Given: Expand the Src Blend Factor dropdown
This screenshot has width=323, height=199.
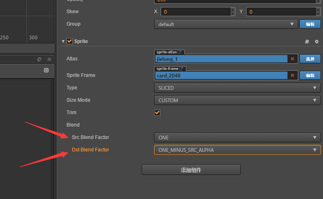Looking at the screenshot, I should coord(237,137).
